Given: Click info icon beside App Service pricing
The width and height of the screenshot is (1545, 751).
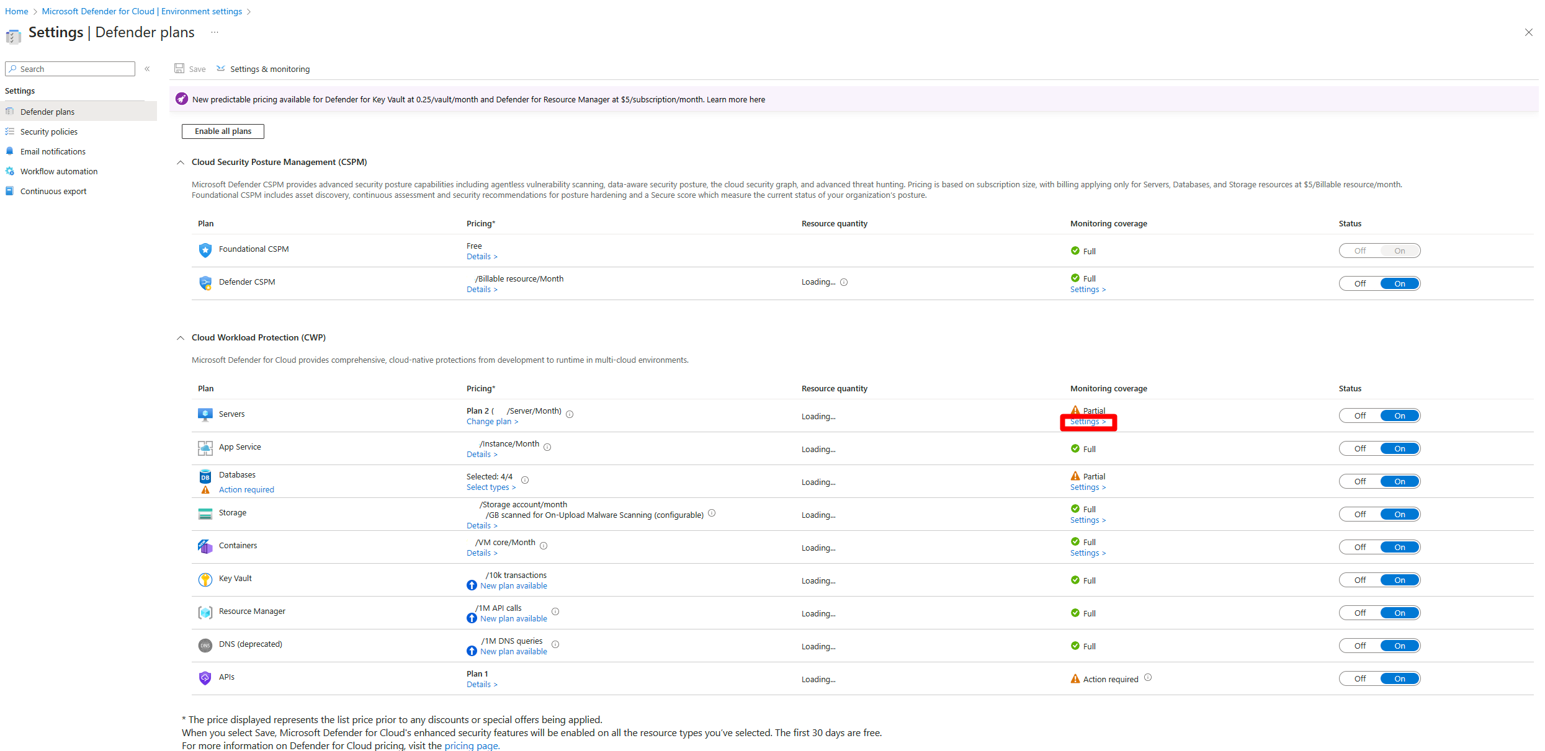Looking at the screenshot, I should click(x=547, y=447).
